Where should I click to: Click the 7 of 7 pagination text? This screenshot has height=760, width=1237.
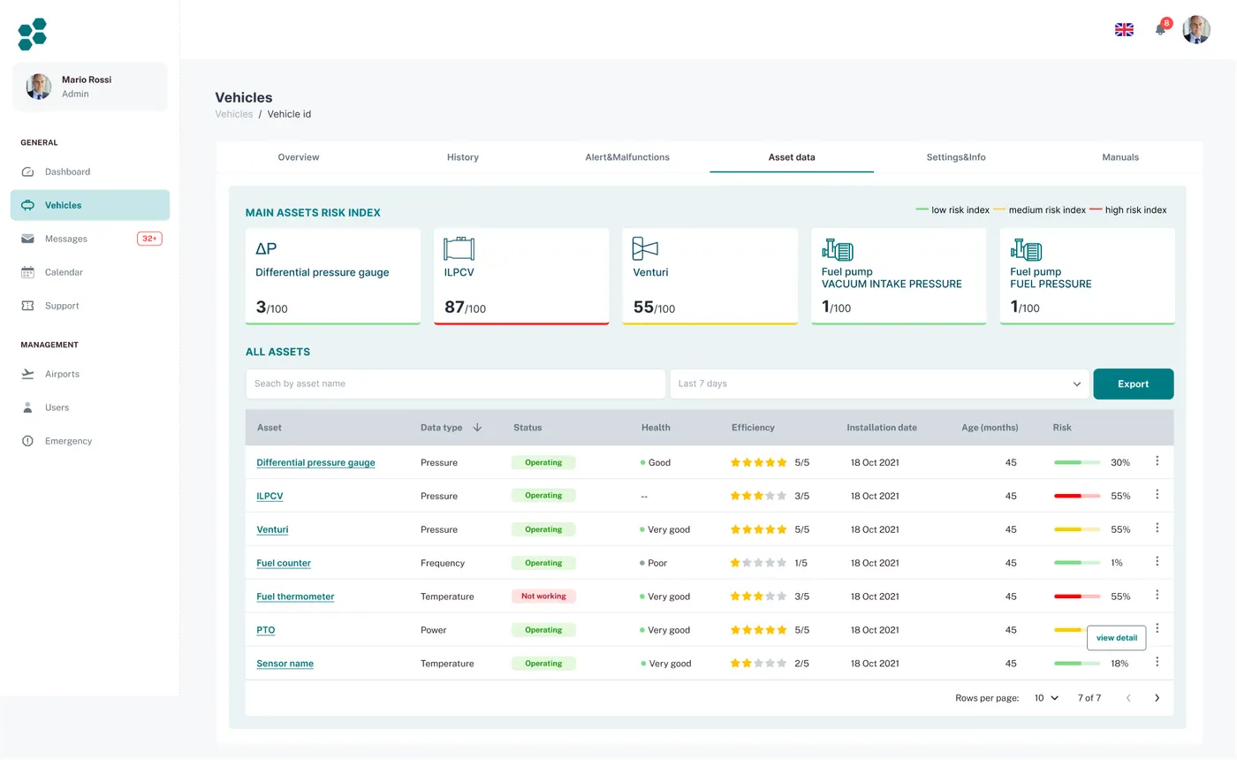1089,698
